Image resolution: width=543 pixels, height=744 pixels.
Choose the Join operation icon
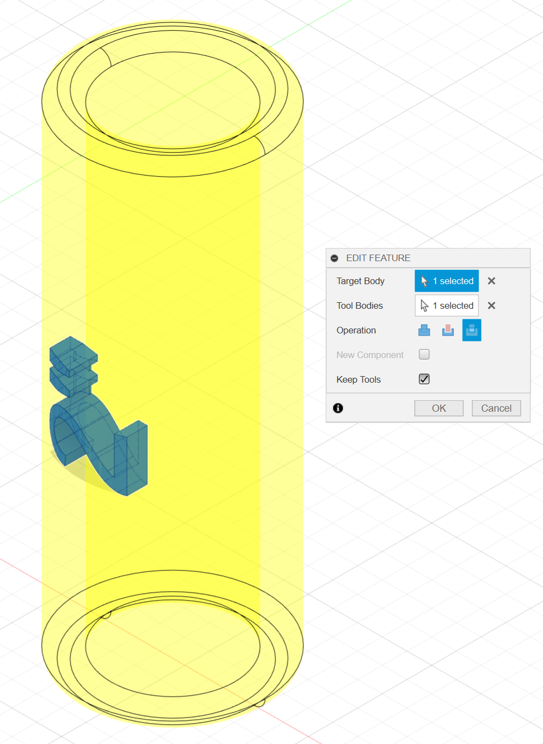click(424, 330)
